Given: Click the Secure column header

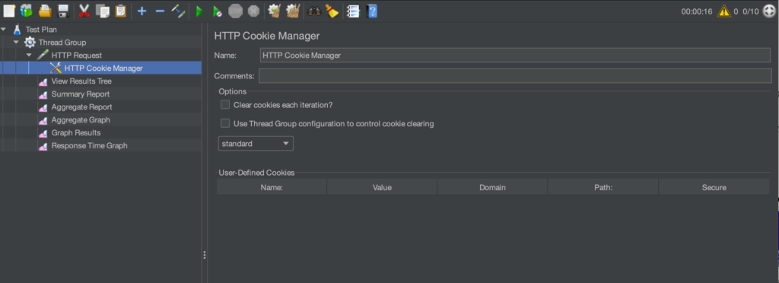Looking at the screenshot, I should point(714,187).
